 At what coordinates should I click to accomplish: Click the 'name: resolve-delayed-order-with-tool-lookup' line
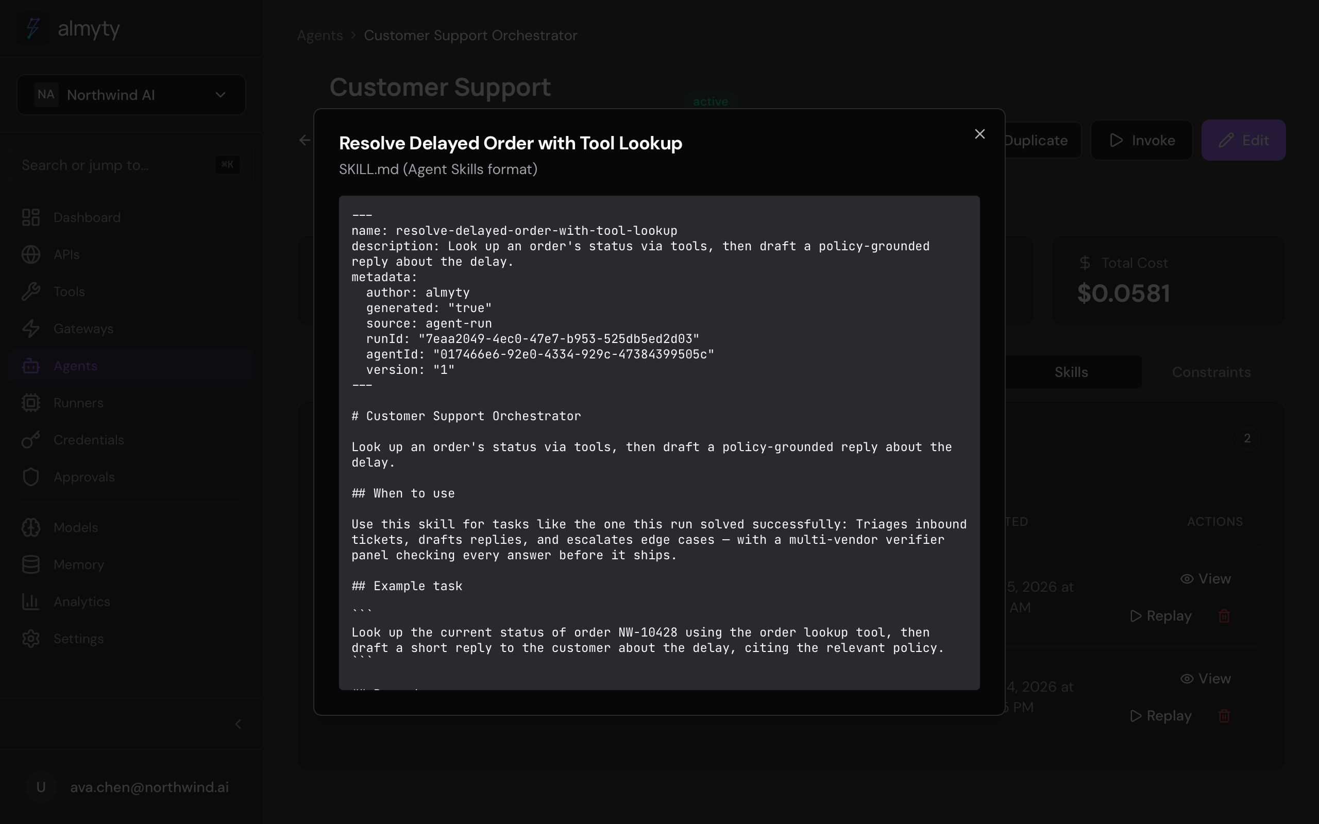[x=514, y=231]
